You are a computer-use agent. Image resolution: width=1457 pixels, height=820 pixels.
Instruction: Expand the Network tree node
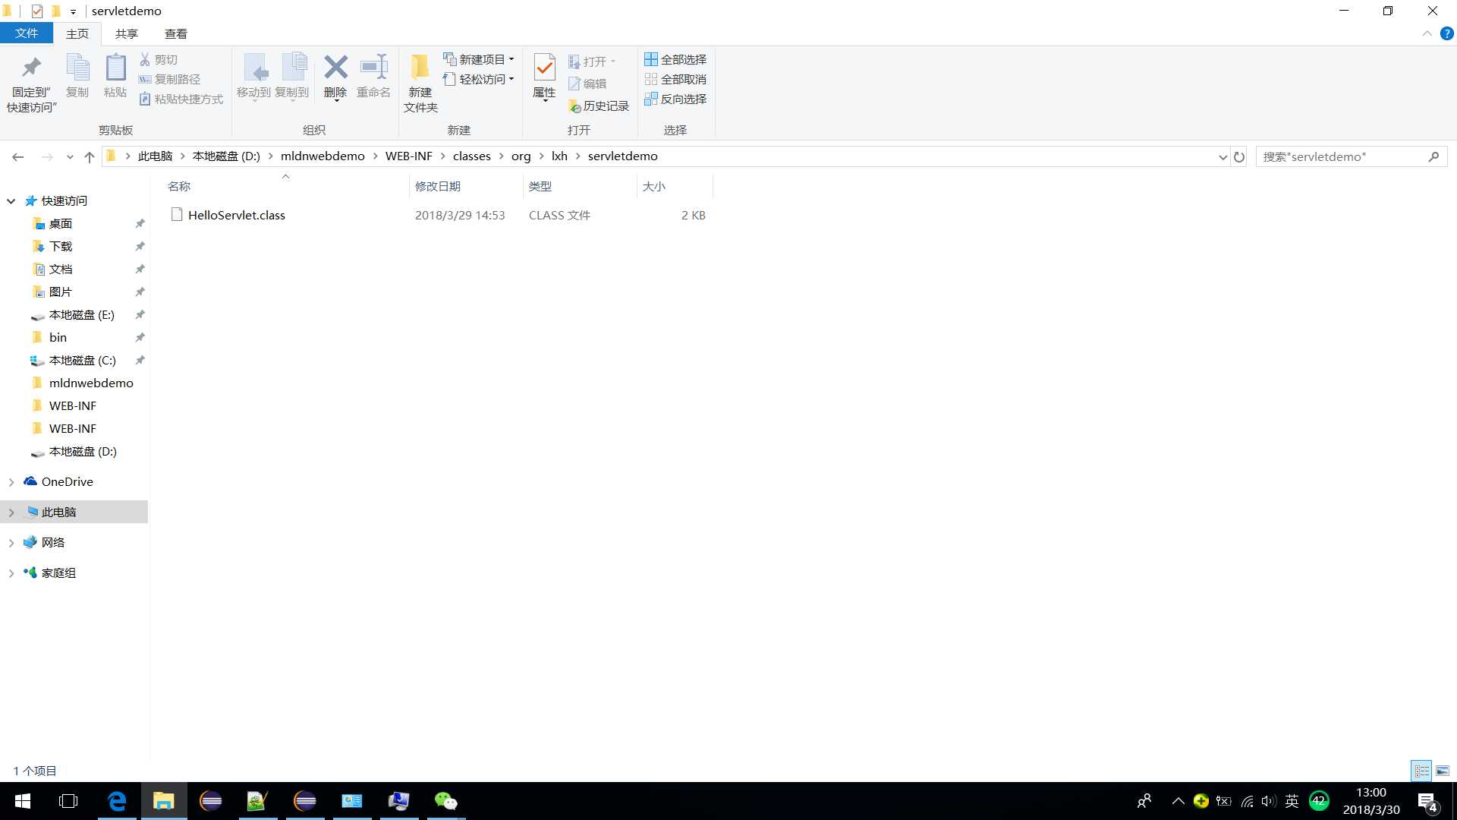[11, 543]
